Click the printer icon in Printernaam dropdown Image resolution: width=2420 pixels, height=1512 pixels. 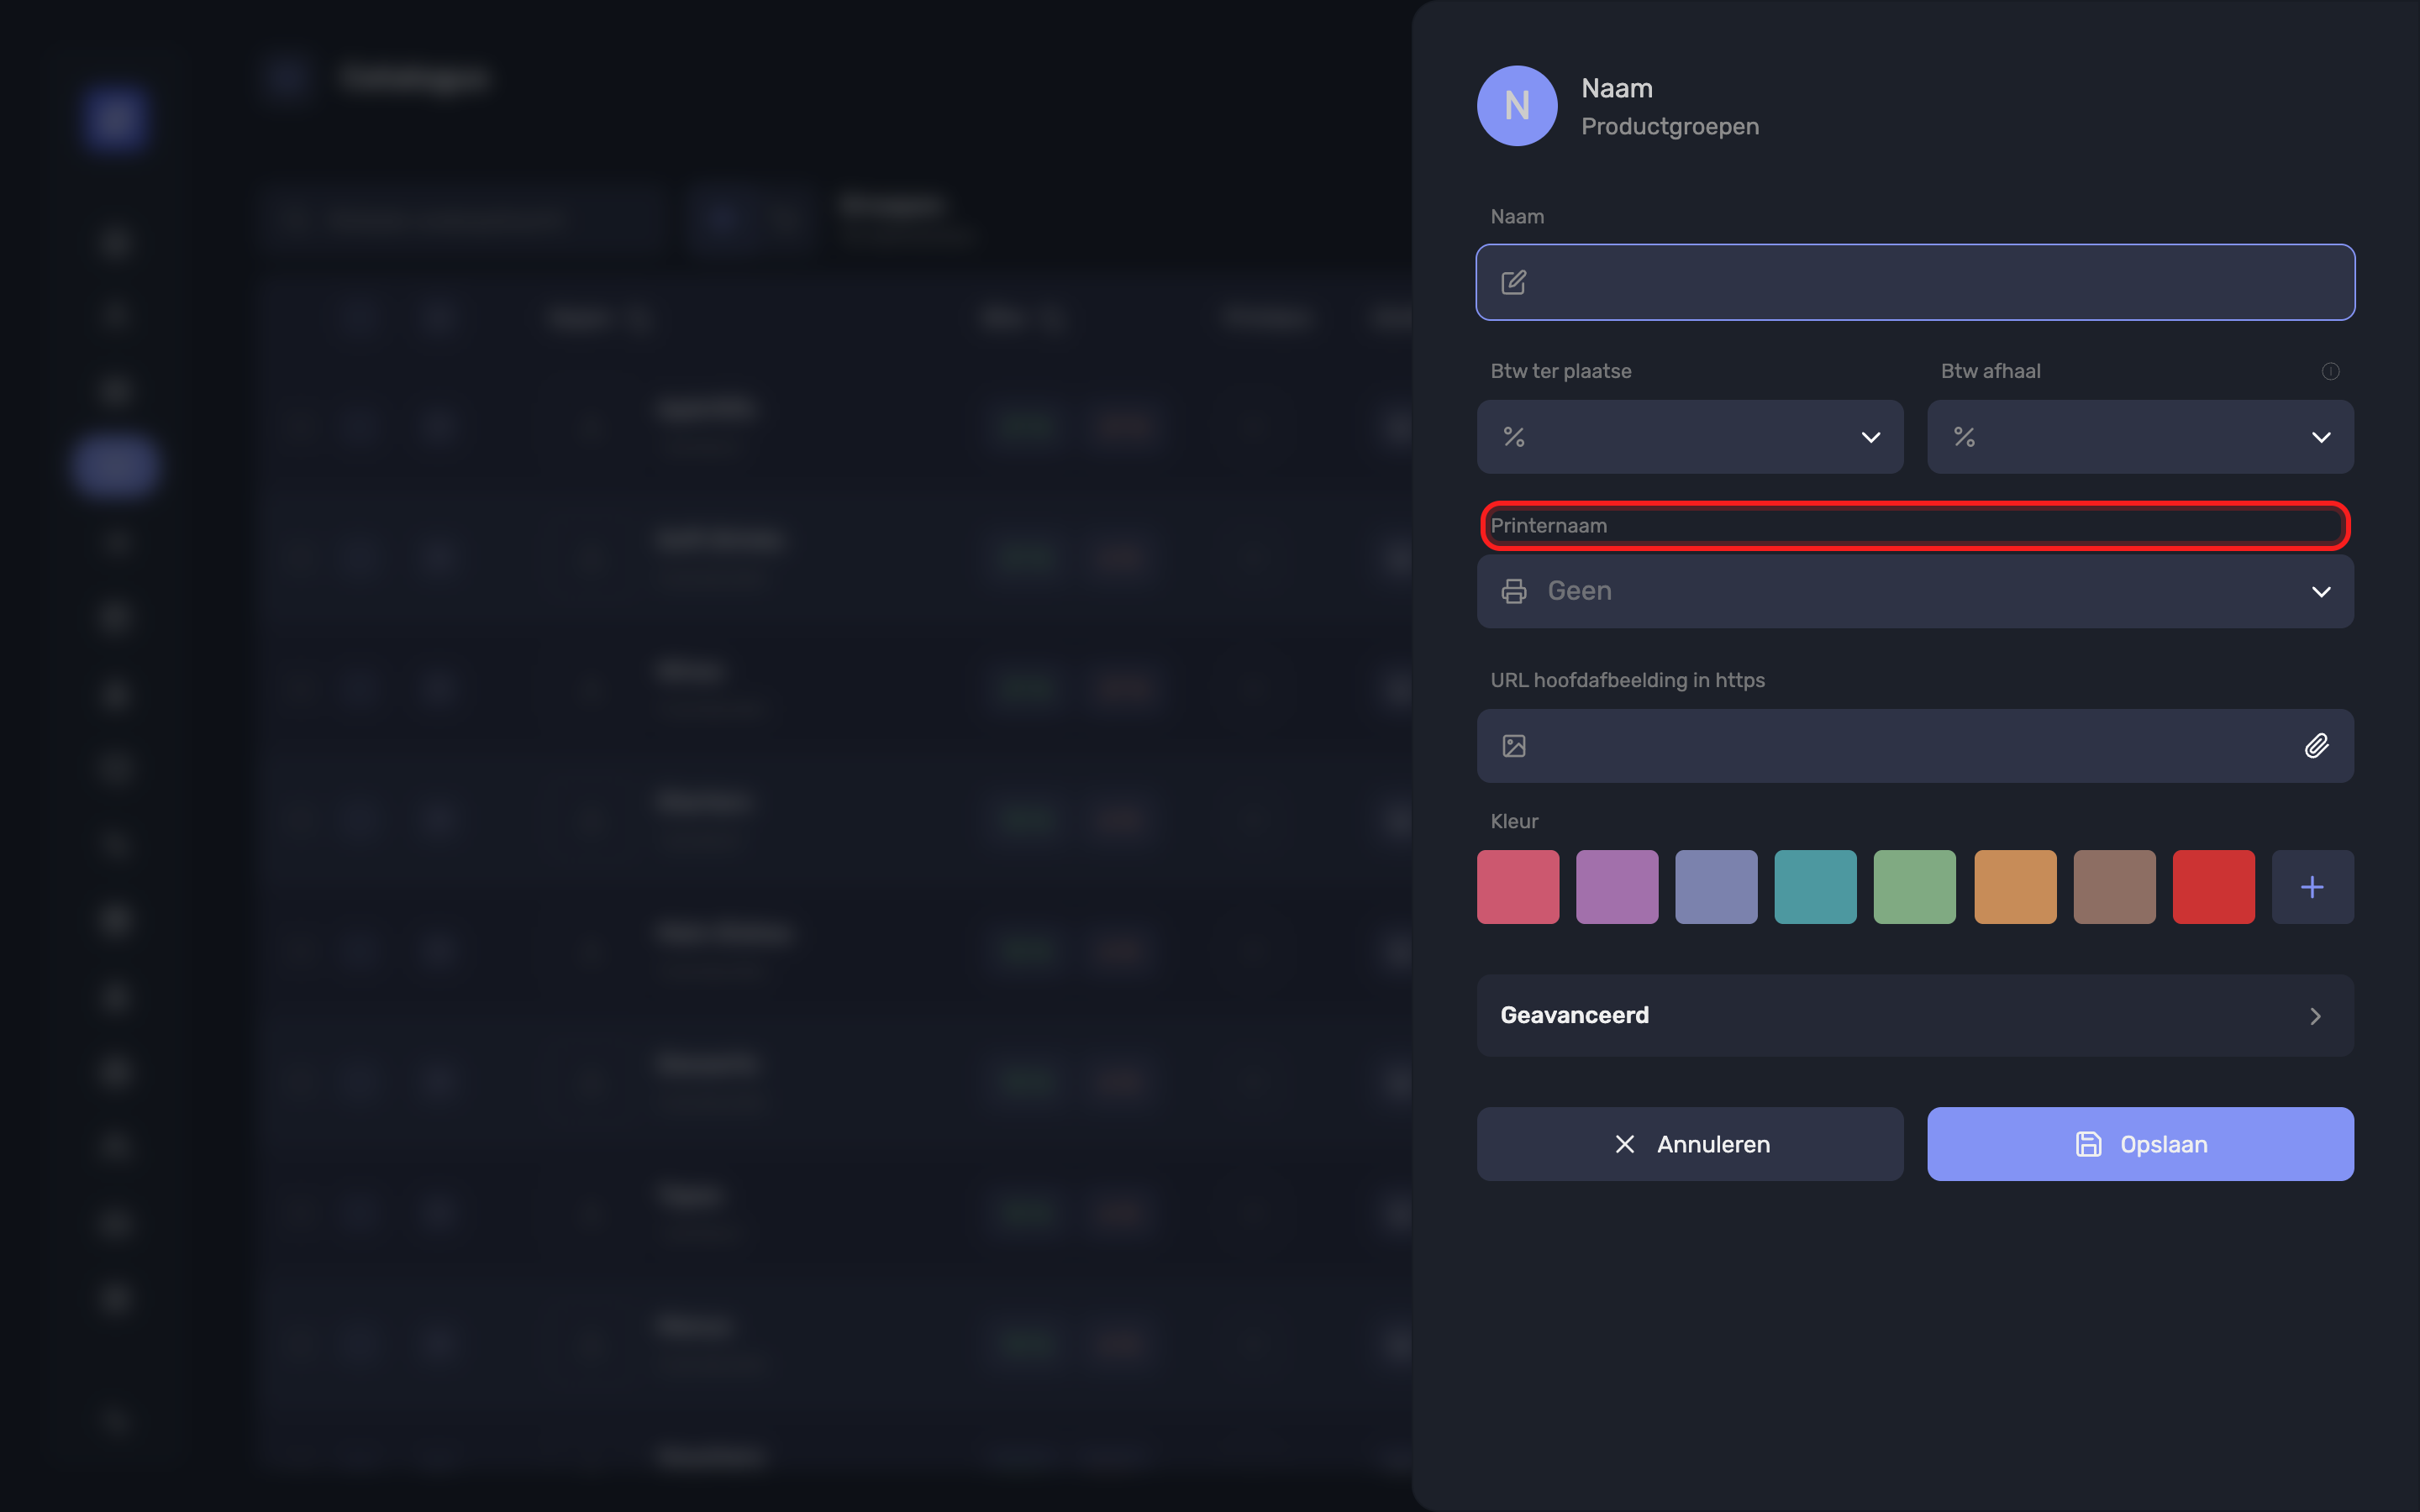click(1514, 591)
